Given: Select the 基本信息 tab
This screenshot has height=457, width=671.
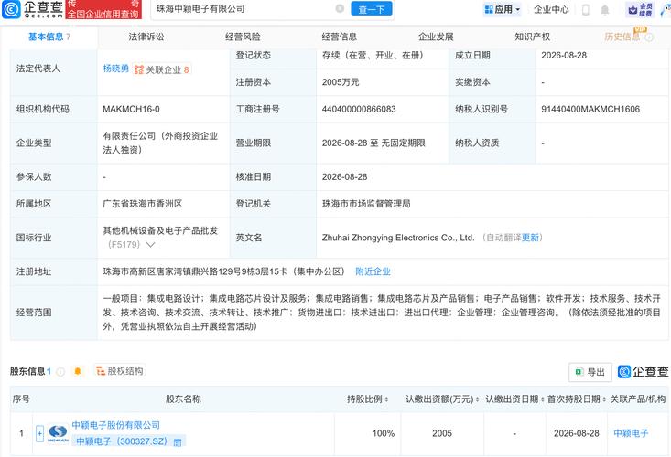Looking at the screenshot, I should click(49, 37).
